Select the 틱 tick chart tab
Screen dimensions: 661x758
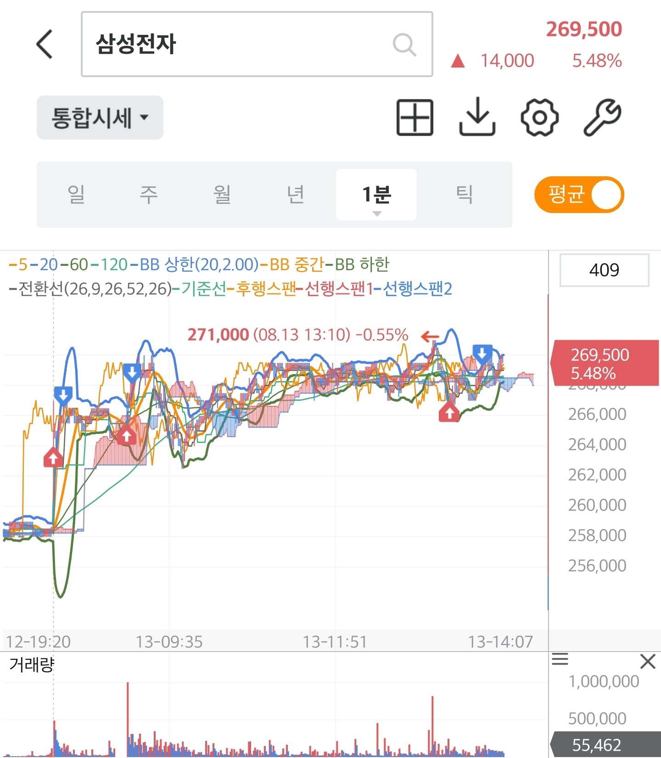[465, 195]
